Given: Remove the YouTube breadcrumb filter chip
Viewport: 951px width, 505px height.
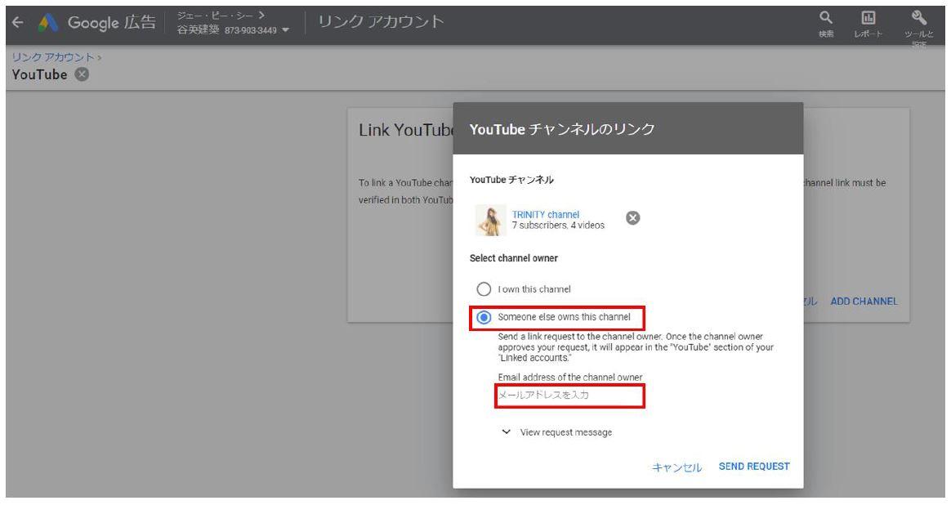Looking at the screenshot, I should click(82, 74).
